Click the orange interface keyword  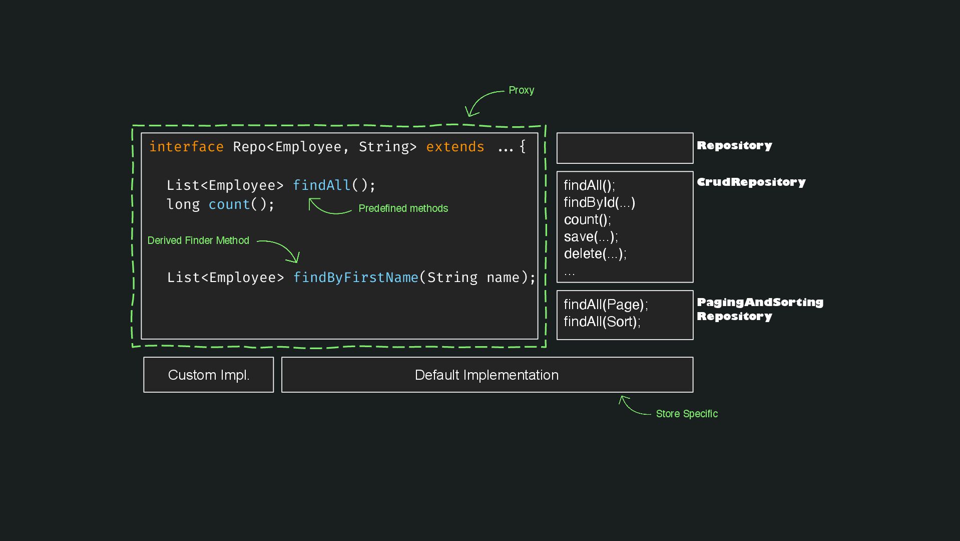(186, 147)
